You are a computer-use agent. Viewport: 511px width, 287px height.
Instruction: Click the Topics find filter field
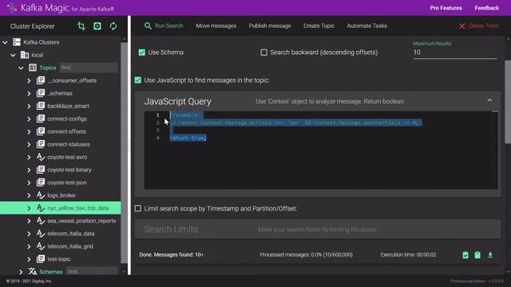(89, 68)
